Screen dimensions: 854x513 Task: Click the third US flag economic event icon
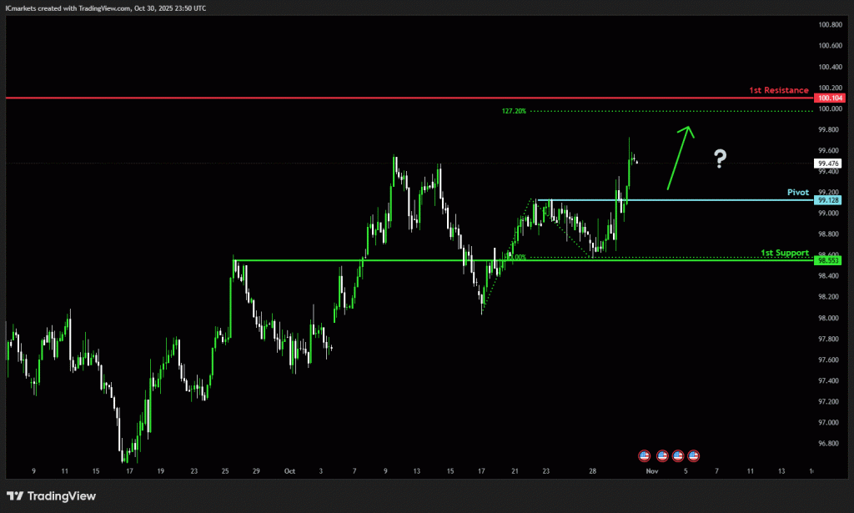(678, 455)
